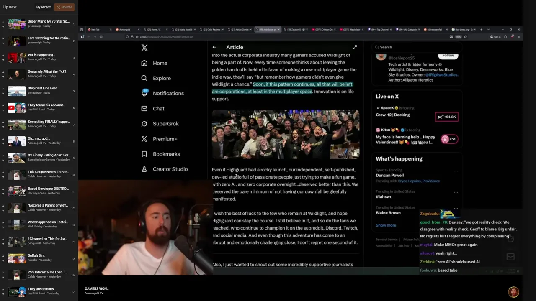Play the 'Stupidest Fine Ever' video thumbnail
536x301 pixels.
pyautogui.click(x=16, y=91)
